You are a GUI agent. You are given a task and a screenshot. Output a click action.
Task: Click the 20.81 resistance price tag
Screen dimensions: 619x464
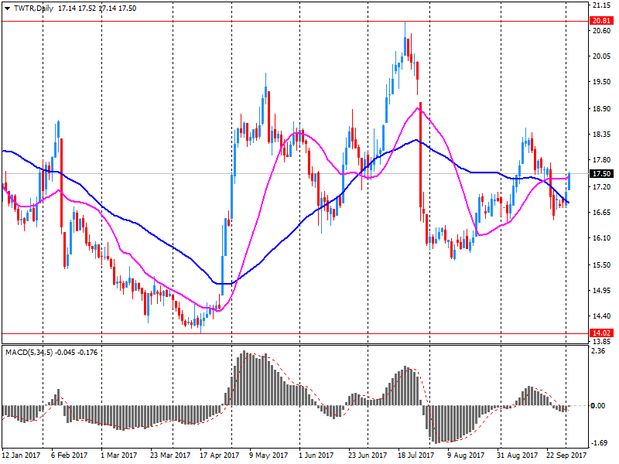(x=601, y=21)
